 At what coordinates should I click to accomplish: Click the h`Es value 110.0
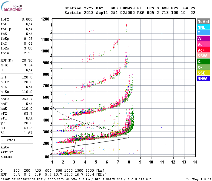(27, 92)
